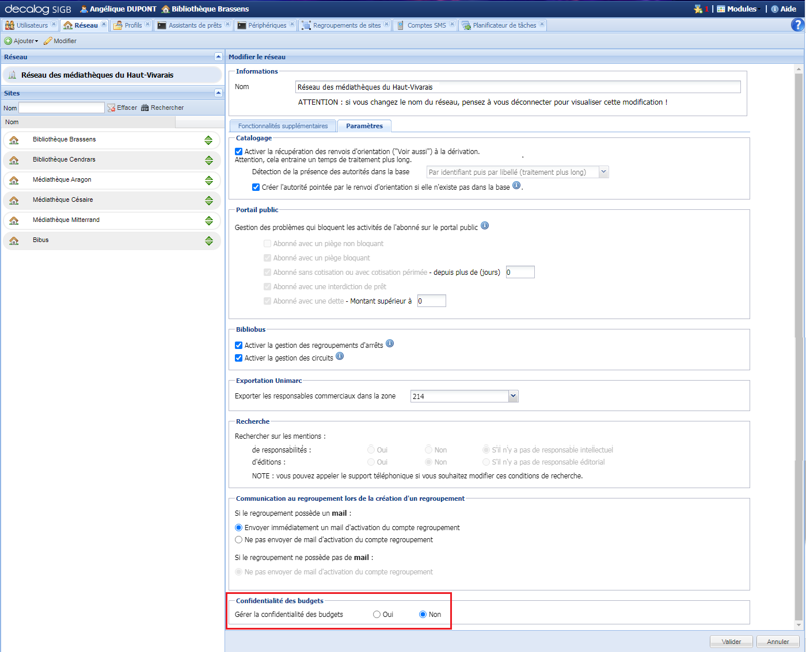Screen dimensions: 806x652
Task: Click the network Nom text field
Action: pos(518,87)
